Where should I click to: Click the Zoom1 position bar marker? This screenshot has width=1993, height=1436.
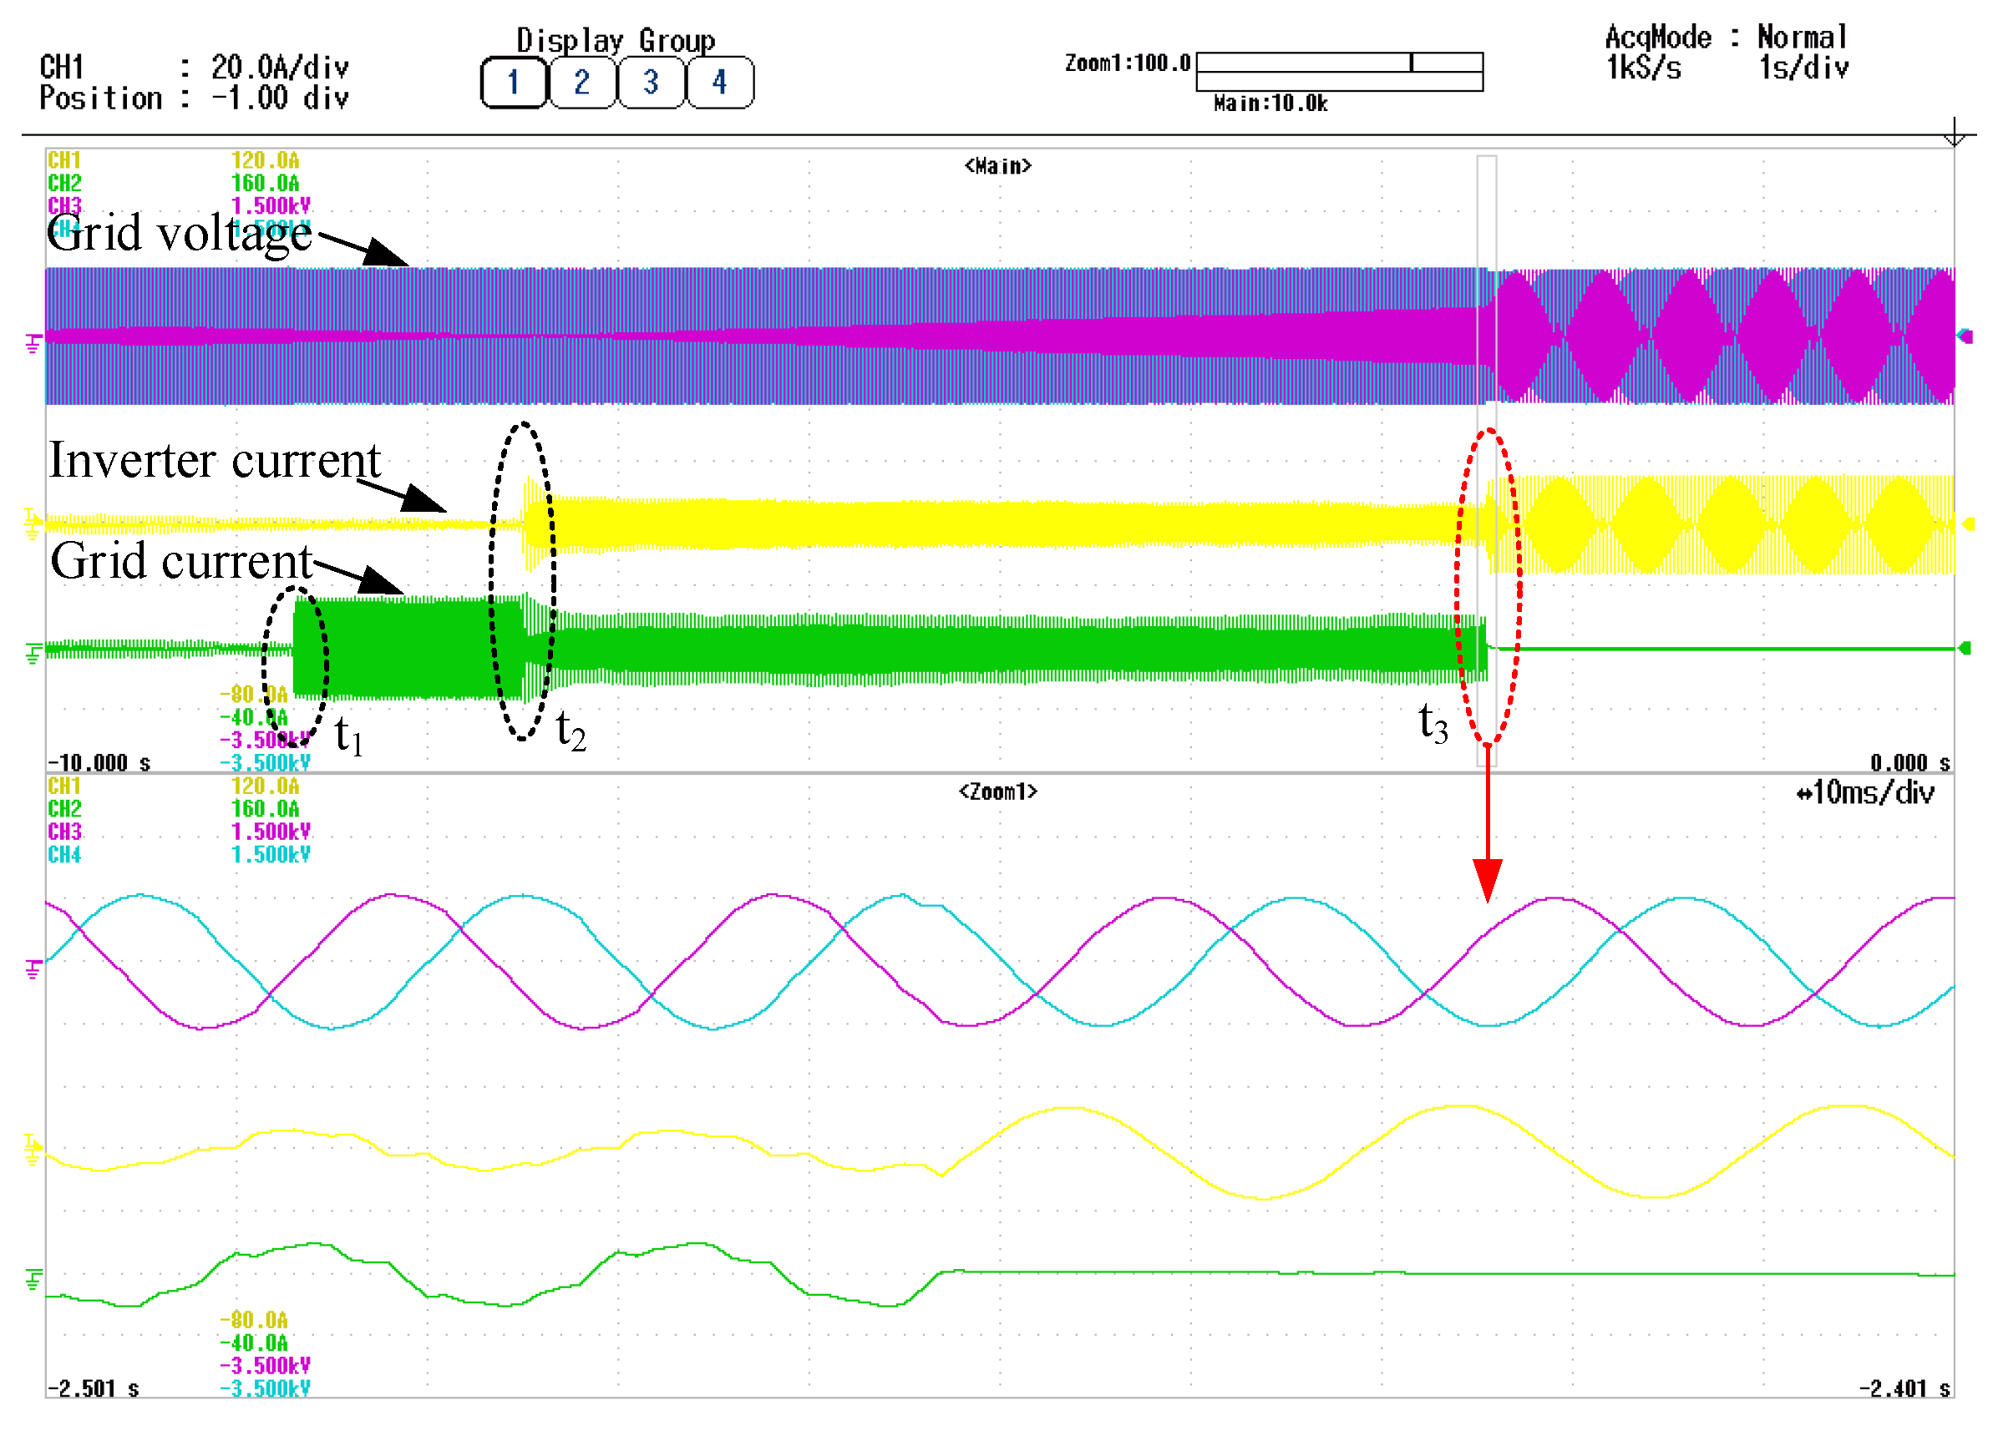(x=1411, y=63)
